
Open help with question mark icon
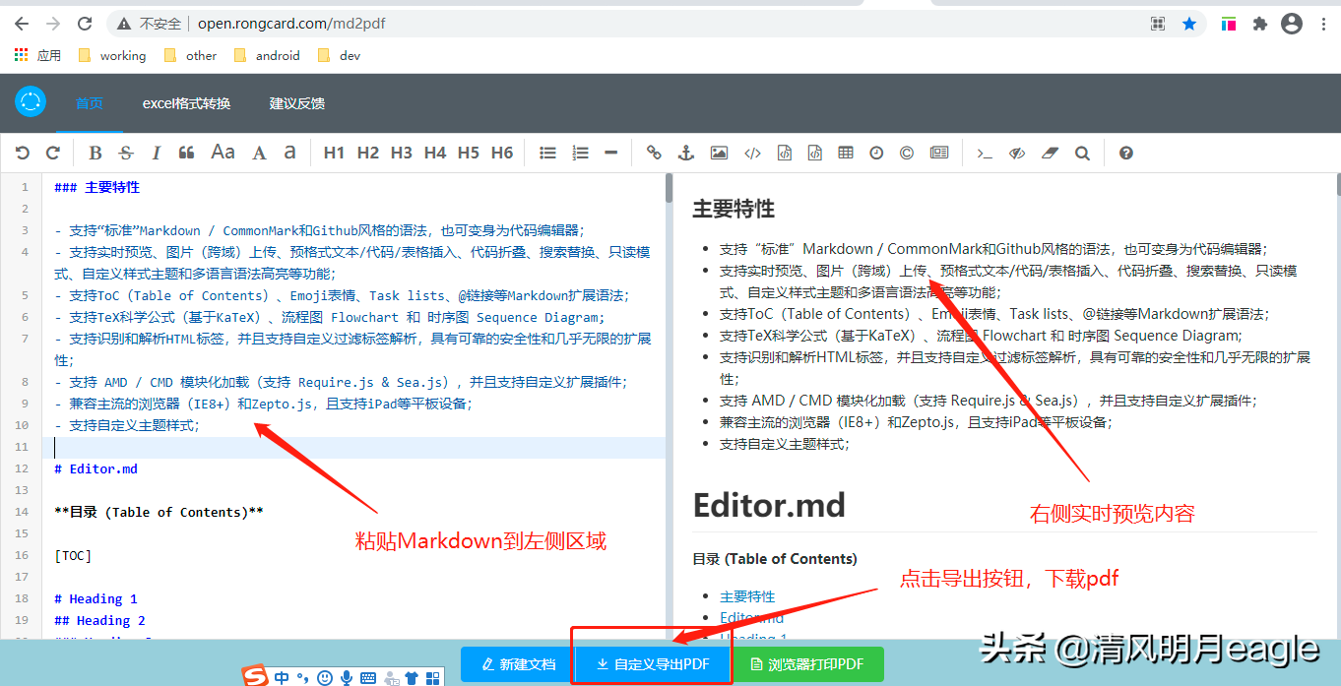click(x=1126, y=153)
